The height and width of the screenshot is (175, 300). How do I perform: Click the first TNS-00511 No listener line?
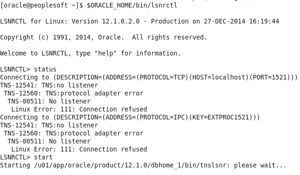coord(49,101)
